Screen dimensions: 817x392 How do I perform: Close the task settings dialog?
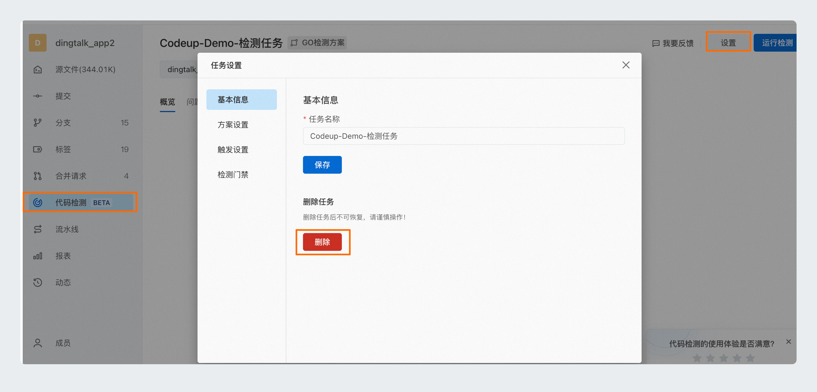(x=626, y=65)
